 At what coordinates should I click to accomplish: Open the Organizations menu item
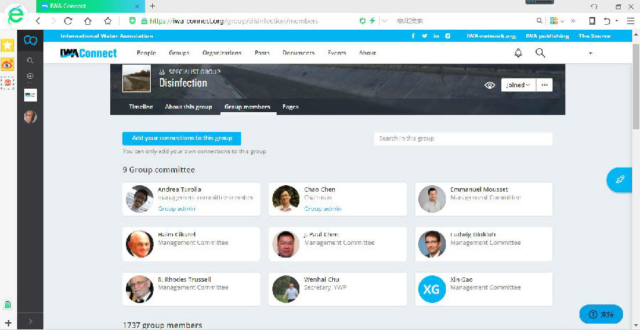point(222,53)
